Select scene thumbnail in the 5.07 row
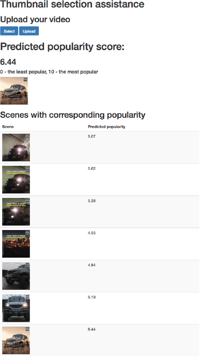 point(16,148)
